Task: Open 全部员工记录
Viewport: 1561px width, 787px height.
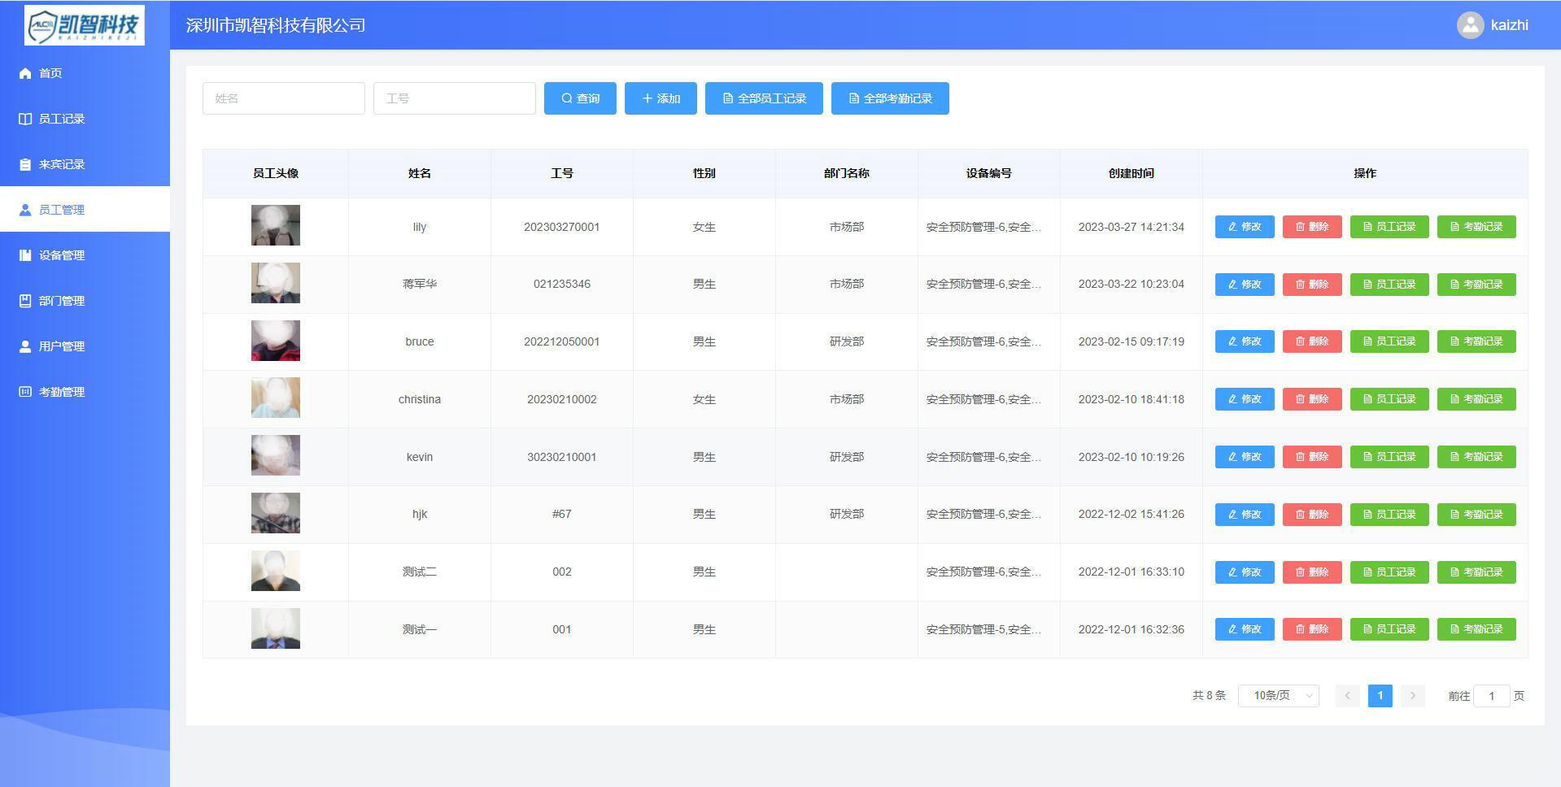Action: [764, 98]
